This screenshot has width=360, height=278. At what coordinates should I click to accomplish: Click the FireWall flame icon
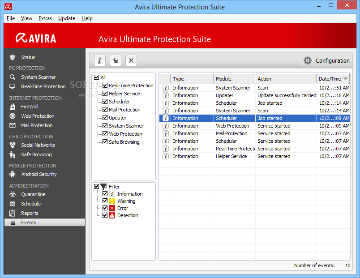[13, 107]
